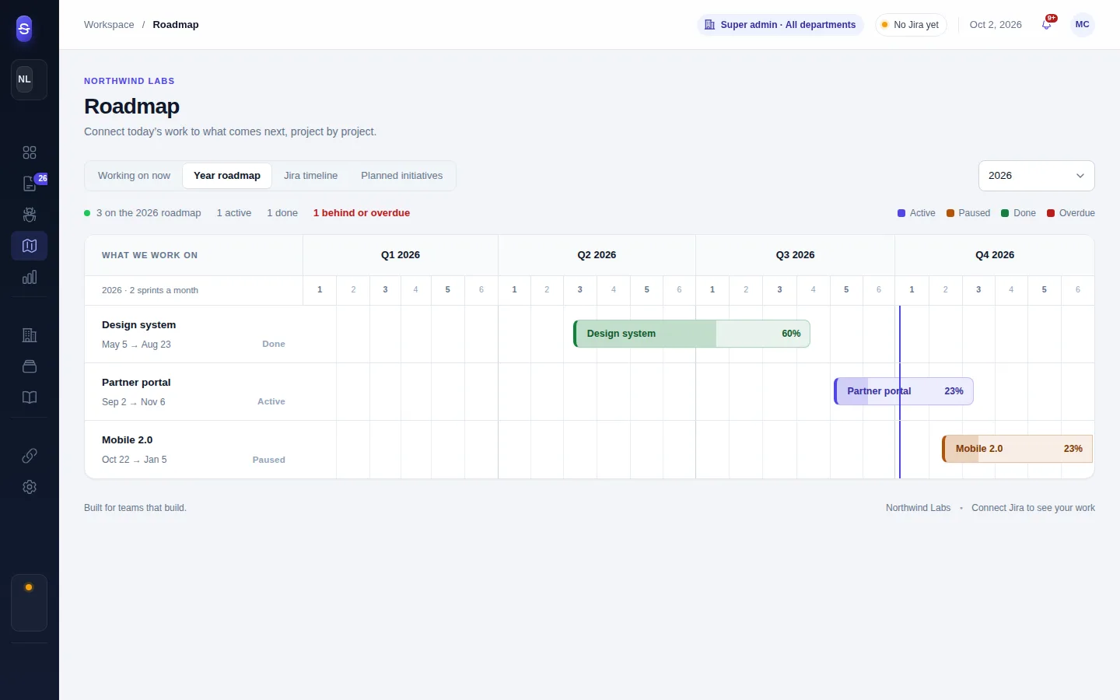Viewport: 1120px width, 700px height.
Task: Click the Q1 2026 column header
Action: (x=401, y=255)
